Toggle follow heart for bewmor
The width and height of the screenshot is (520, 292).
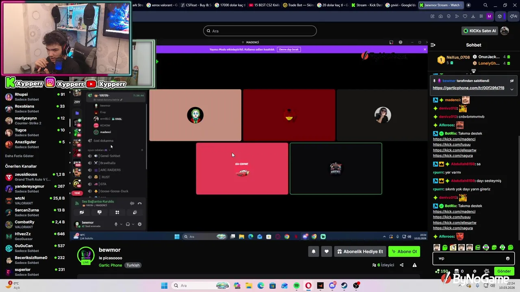pyautogui.click(x=327, y=251)
